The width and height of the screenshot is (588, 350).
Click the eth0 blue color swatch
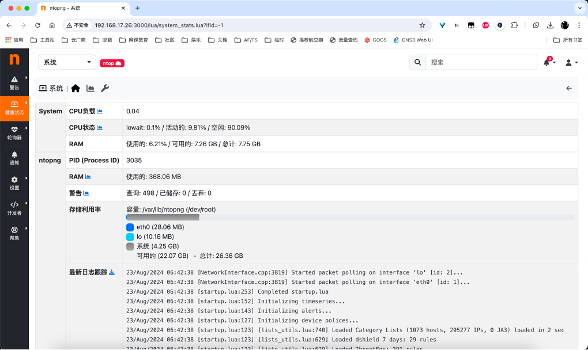(130, 227)
